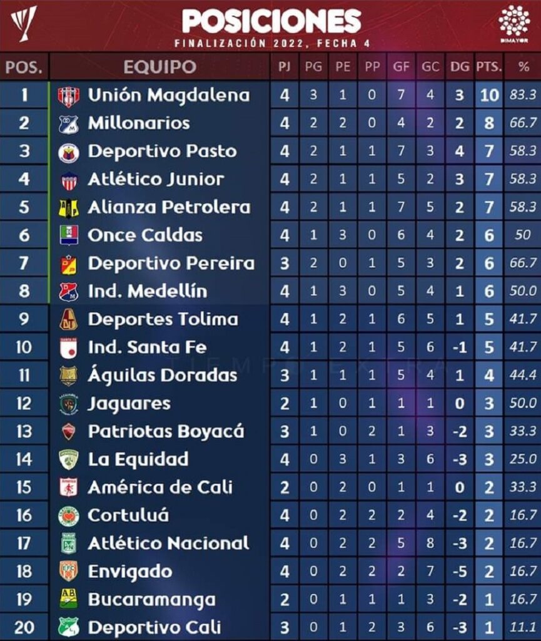The height and width of the screenshot is (641, 541).
Task: Click the Unión Magdalena team crest
Action: pos(68,97)
